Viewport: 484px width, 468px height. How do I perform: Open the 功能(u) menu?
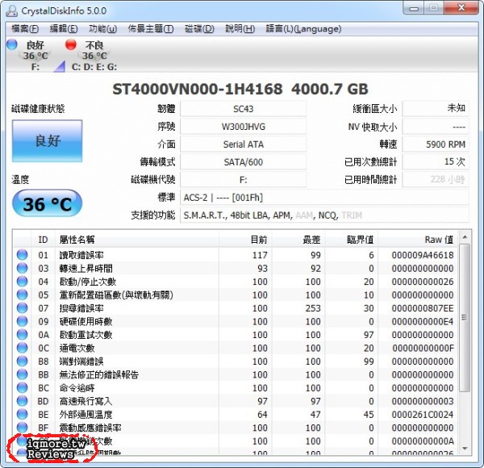(102, 29)
